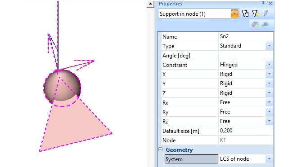The width and height of the screenshot is (297, 167).
Task: Collapse the Geometry section
Action: (x=161, y=149)
